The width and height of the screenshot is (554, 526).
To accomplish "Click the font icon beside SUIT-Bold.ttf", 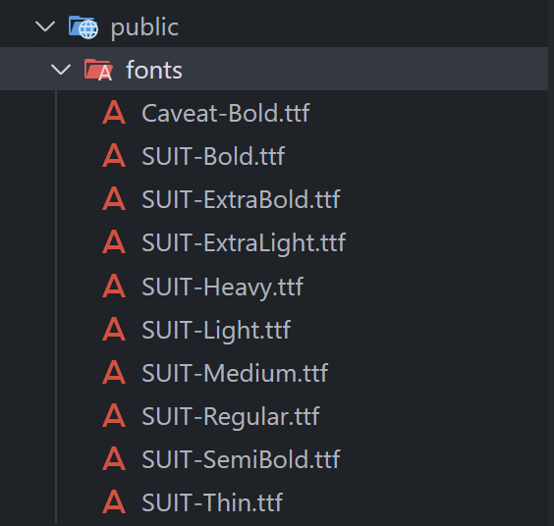I will click(114, 156).
